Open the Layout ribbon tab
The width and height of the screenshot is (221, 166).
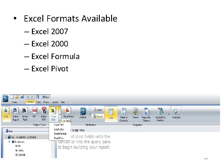[x=55, y=102]
